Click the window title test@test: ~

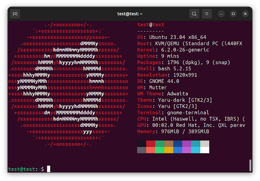click(130, 14)
